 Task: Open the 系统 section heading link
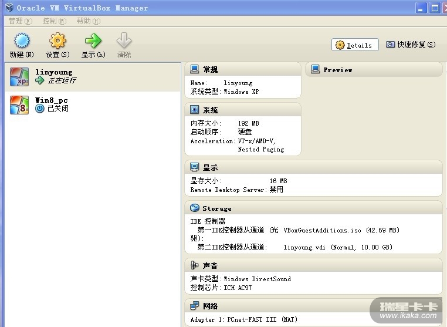click(211, 110)
